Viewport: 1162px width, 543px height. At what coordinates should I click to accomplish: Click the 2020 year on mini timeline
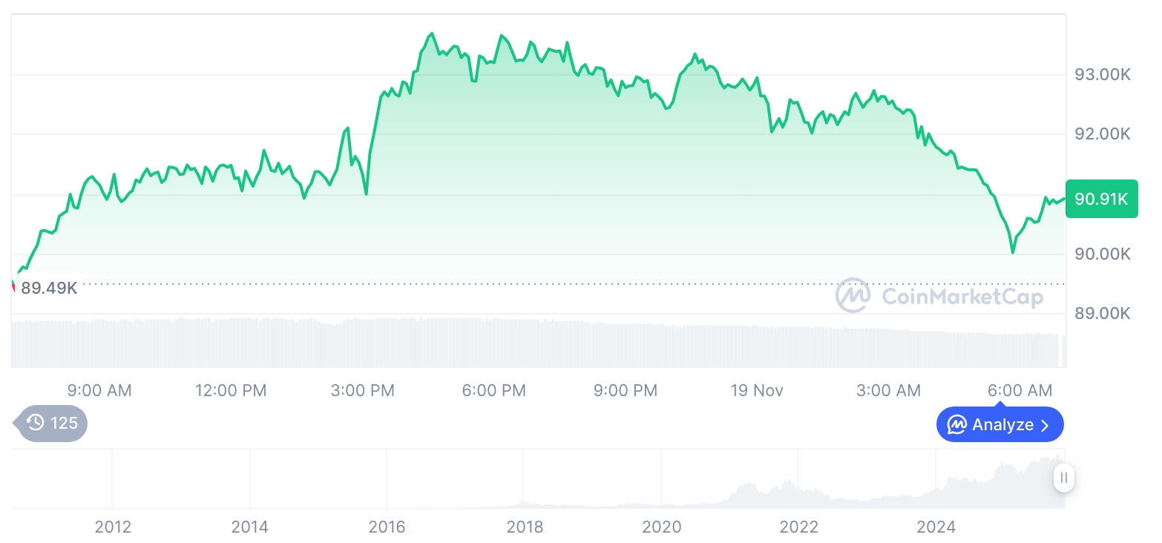(x=661, y=527)
